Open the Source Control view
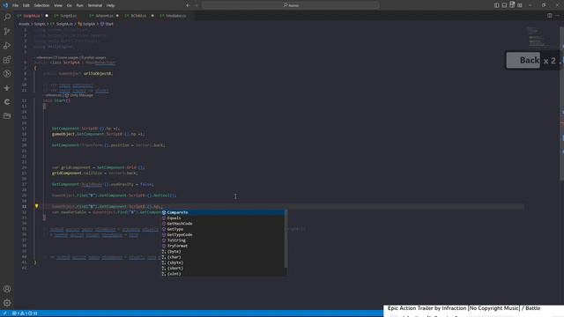This screenshot has height=317, width=564. (x=7, y=32)
